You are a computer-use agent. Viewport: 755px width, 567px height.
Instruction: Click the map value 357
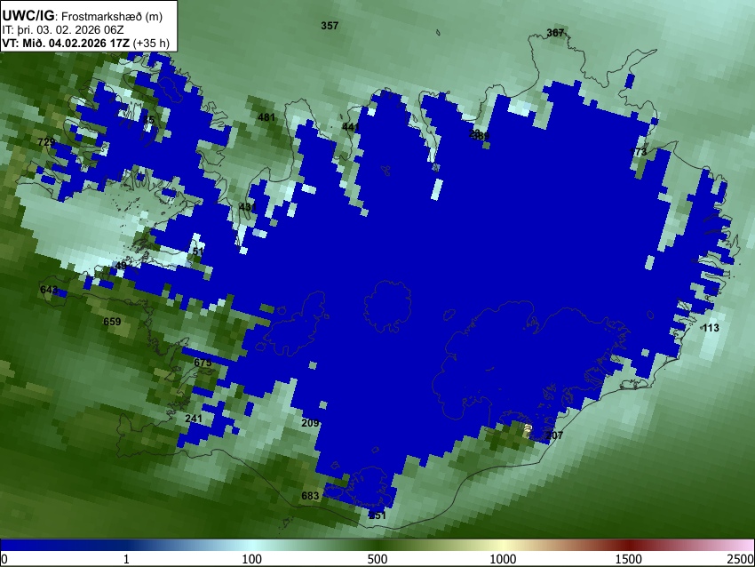click(330, 26)
